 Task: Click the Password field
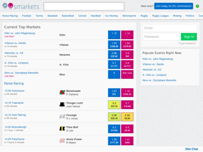[161, 37]
